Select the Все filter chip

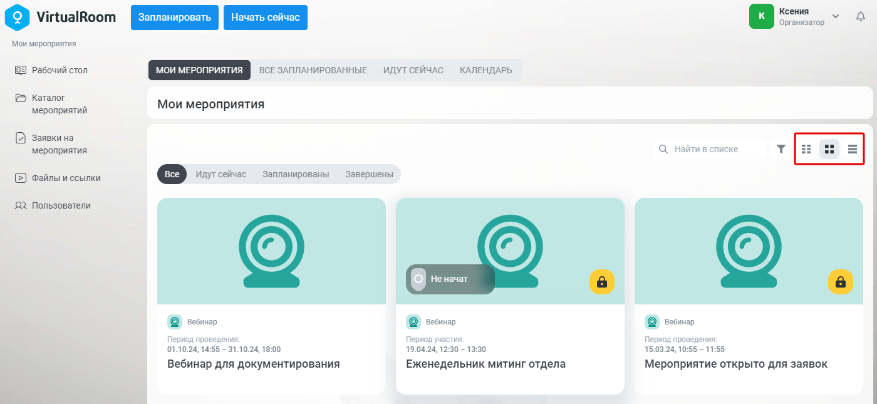172,174
